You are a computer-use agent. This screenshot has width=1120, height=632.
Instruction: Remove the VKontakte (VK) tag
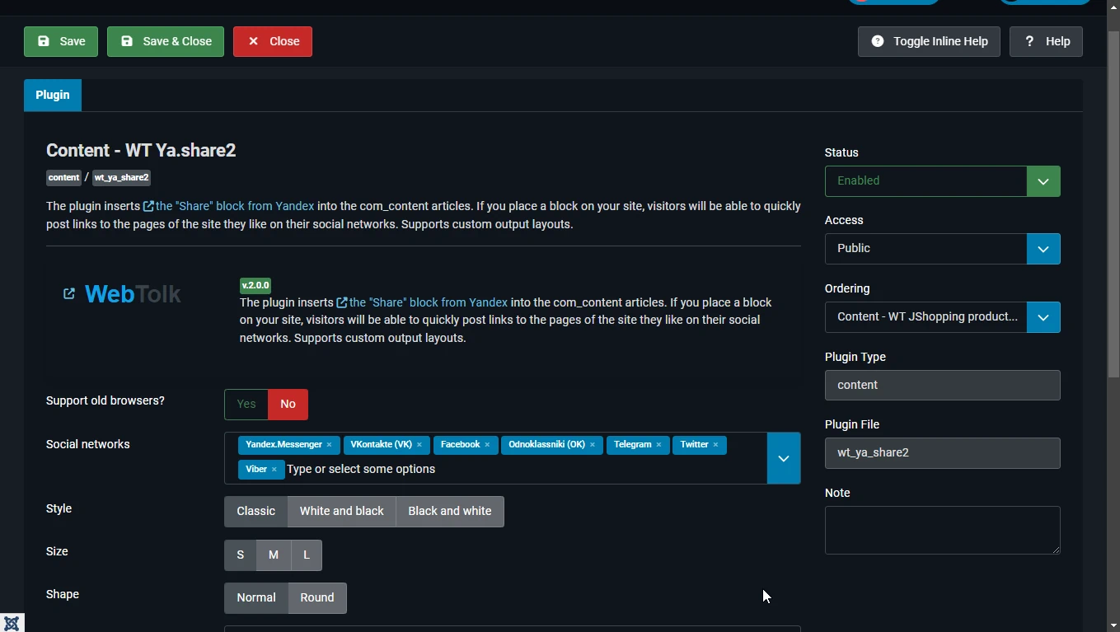click(419, 445)
